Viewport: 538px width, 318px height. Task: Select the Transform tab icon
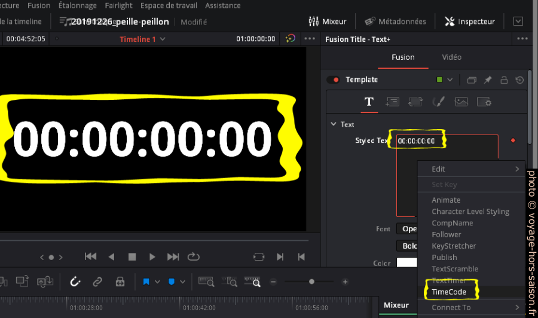(x=415, y=102)
